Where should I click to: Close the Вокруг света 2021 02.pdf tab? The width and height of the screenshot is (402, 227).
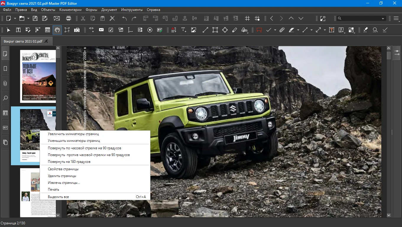click(46, 41)
